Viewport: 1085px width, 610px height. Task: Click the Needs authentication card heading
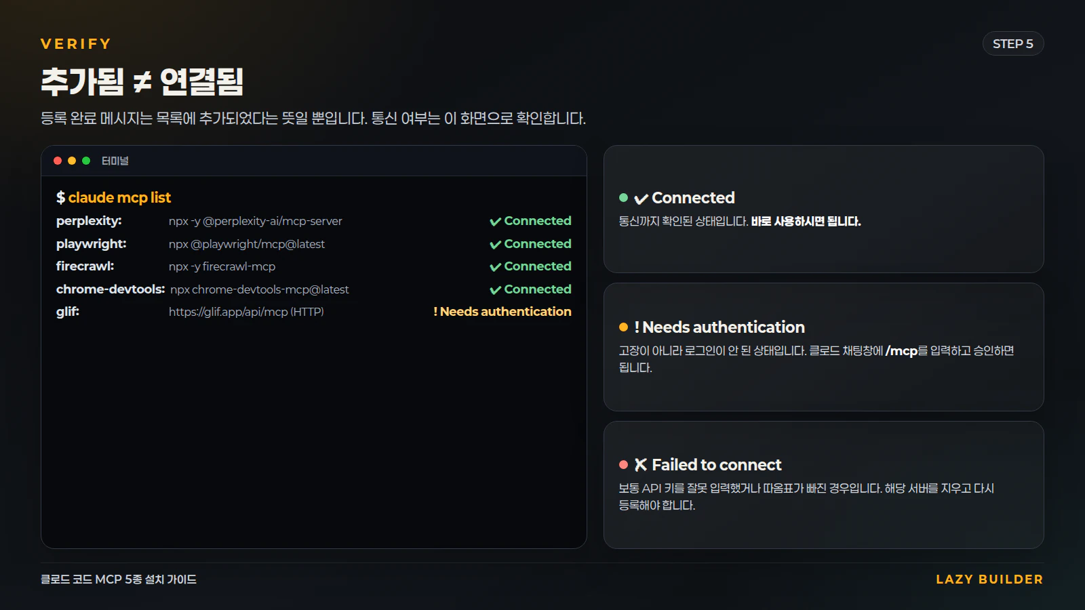pyautogui.click(x=719, y=327)
